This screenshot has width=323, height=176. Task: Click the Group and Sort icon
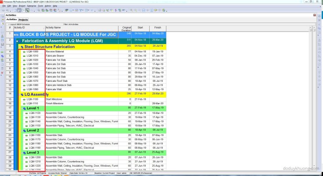pos(86,10)
